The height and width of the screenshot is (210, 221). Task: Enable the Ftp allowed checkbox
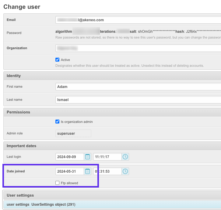[x=57, y=183]
